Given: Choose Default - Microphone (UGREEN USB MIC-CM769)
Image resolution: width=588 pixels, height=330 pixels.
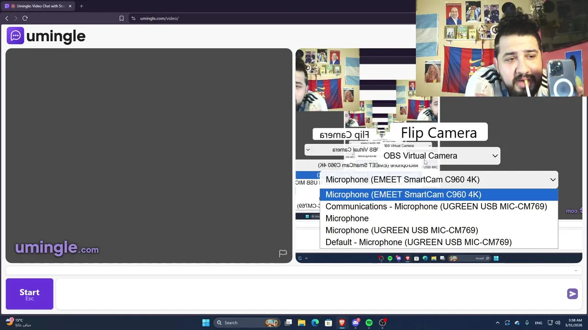Looking at the screenshot, I should [439, 242].
